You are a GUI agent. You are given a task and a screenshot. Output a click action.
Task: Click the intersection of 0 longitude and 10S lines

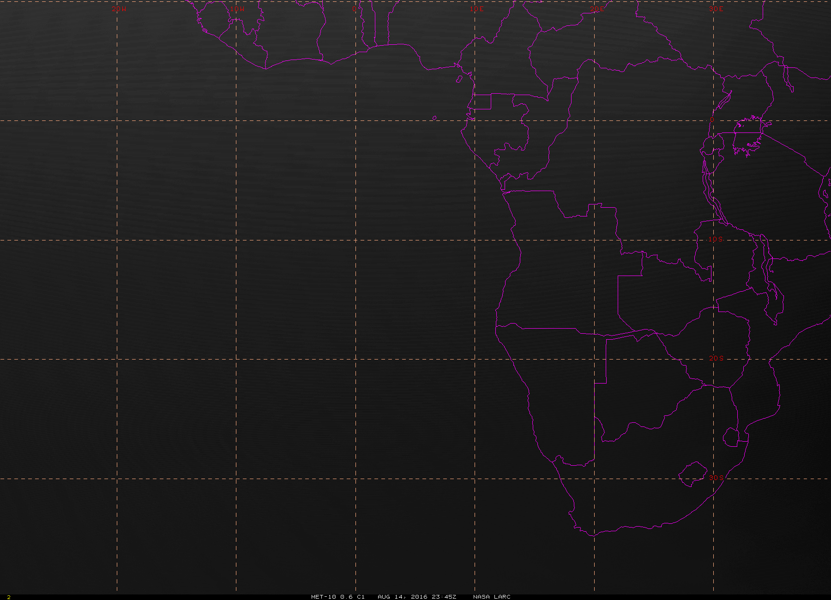(x=355, y=240)
